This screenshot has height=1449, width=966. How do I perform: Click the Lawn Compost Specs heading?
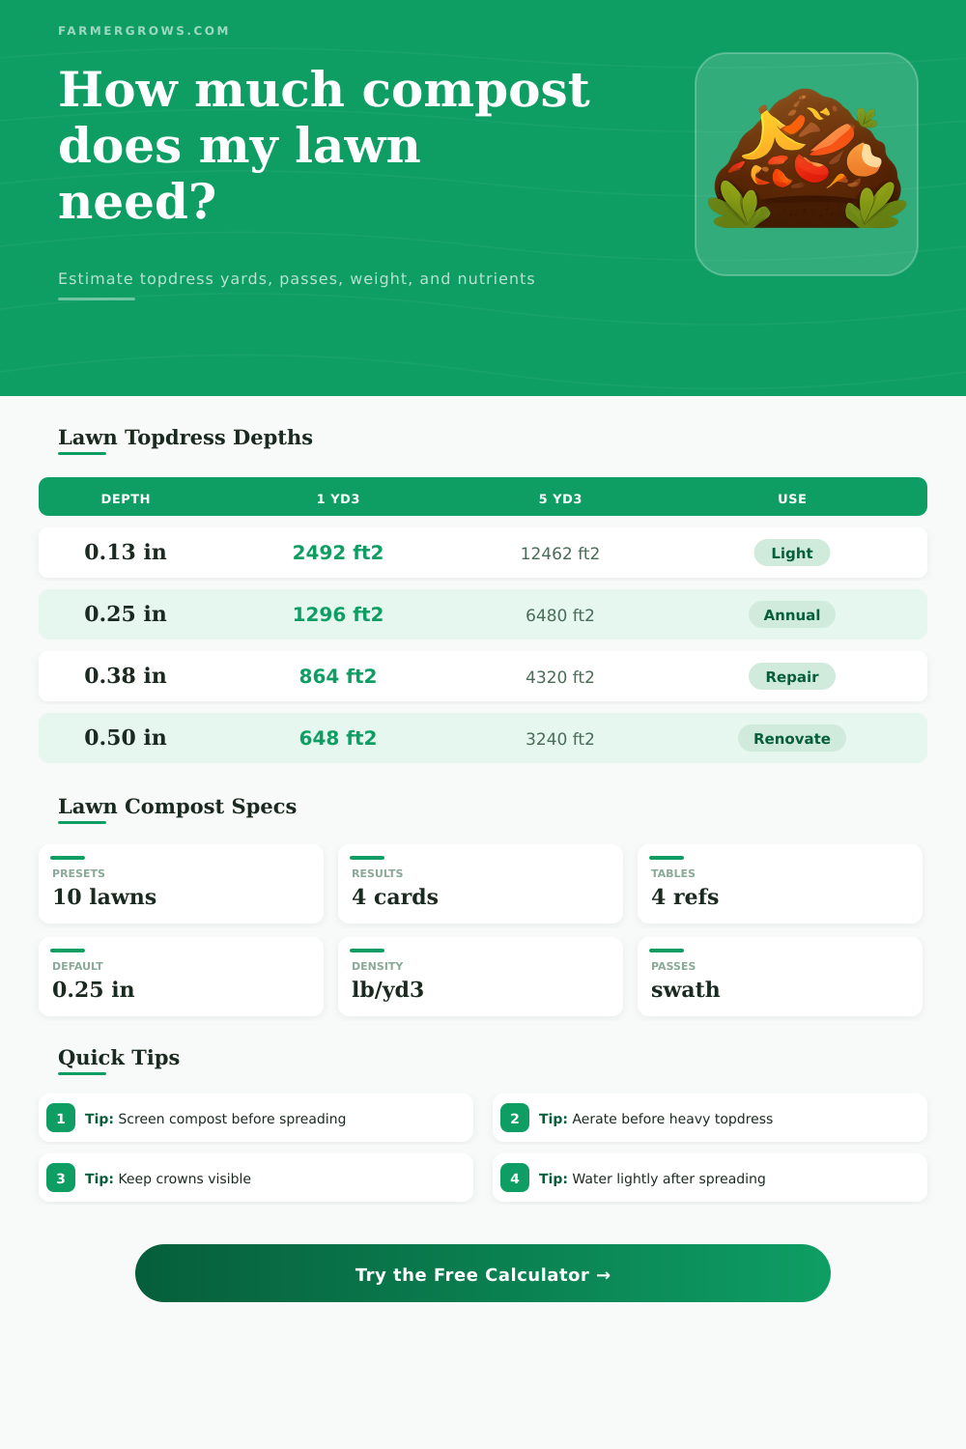177,807
